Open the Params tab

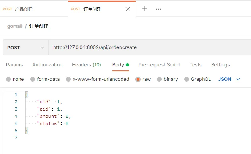click(14, 65)
